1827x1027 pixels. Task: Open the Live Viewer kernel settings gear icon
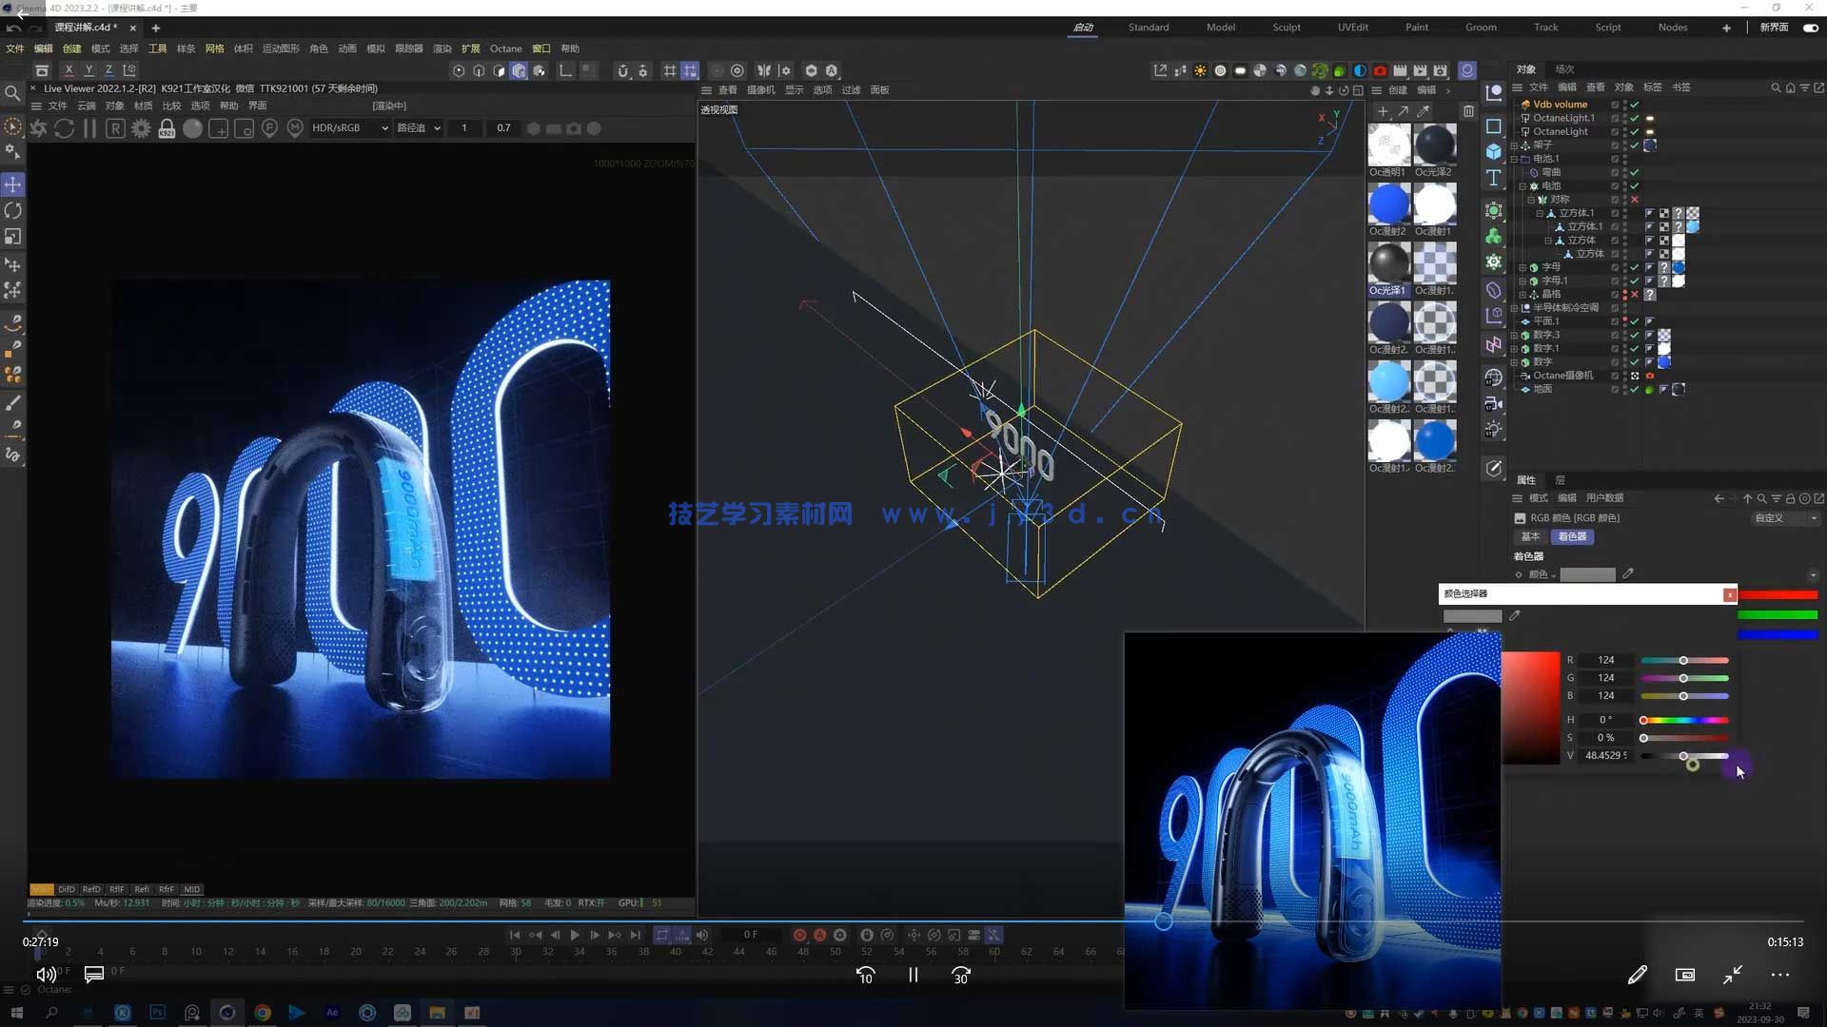[x=142, y=127]
